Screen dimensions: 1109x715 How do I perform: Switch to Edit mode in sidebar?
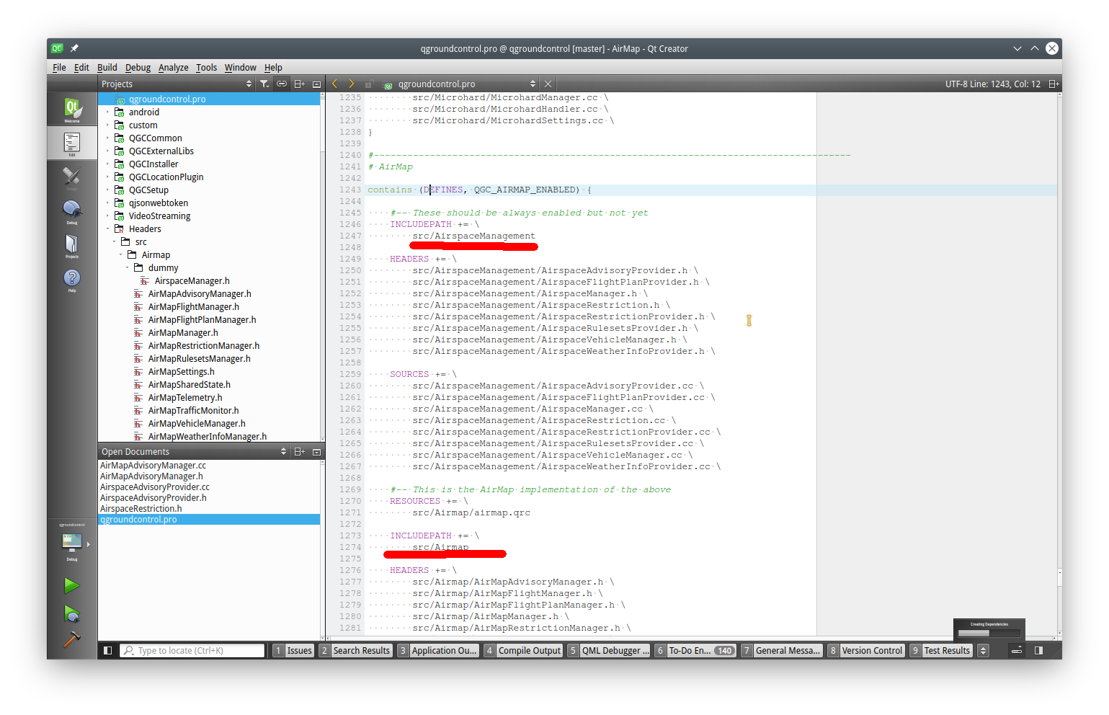[x=72, y=143]
